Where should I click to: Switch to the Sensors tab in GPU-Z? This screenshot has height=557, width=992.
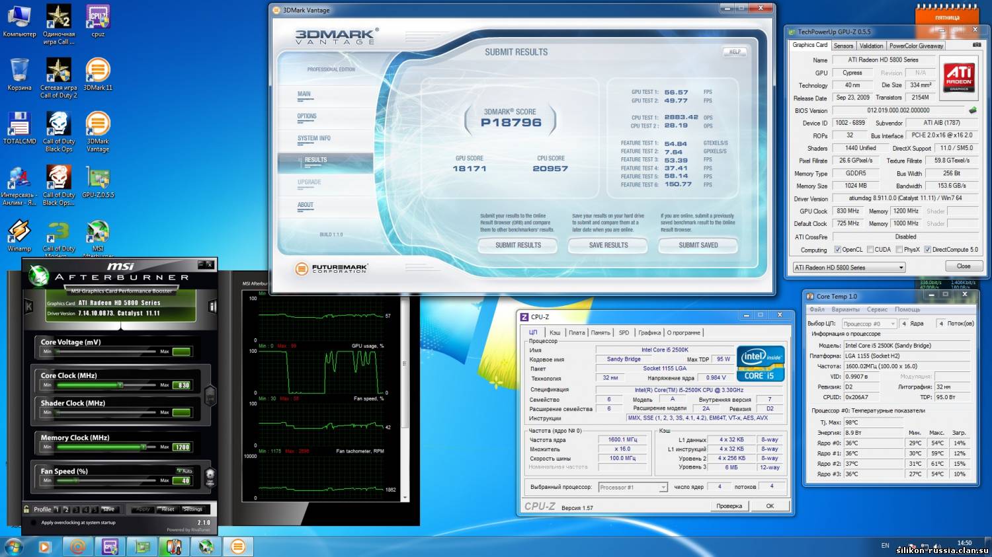tap(843, 46)
